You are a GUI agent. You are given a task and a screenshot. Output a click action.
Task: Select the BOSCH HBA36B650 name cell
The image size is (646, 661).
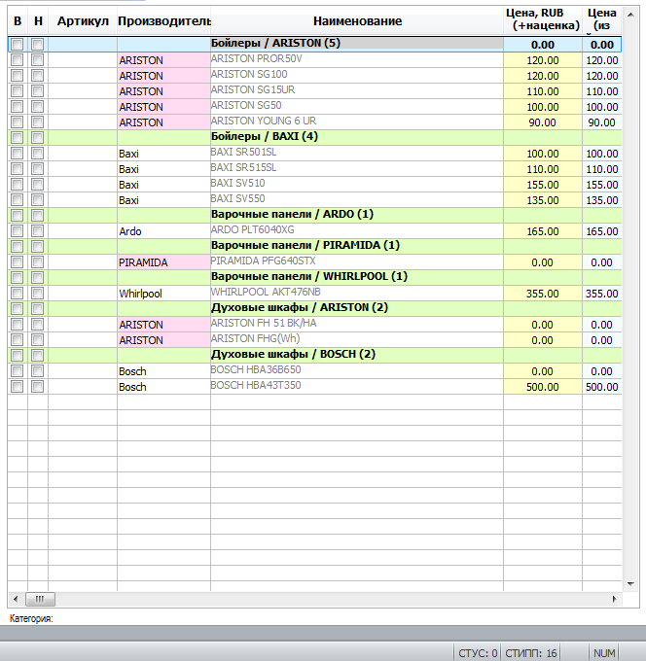coord(357,371)
